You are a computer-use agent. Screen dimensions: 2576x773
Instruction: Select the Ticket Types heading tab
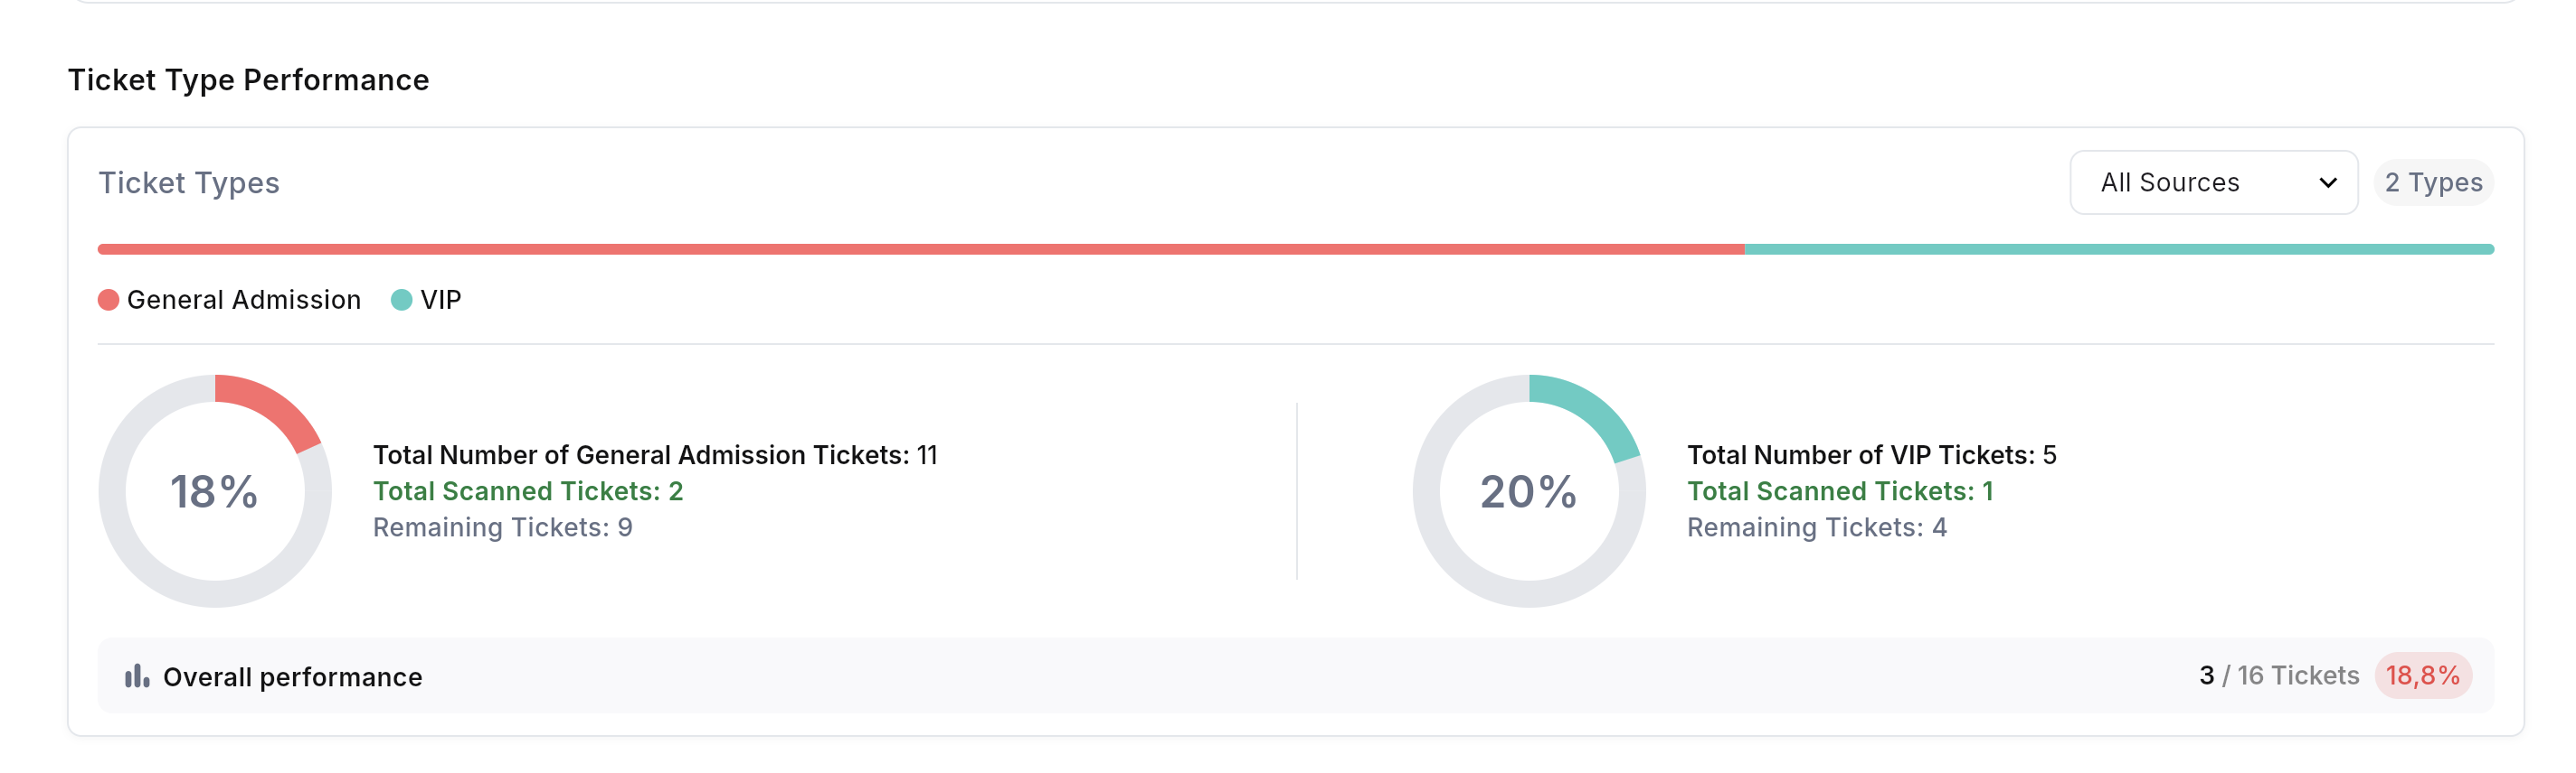189,182
